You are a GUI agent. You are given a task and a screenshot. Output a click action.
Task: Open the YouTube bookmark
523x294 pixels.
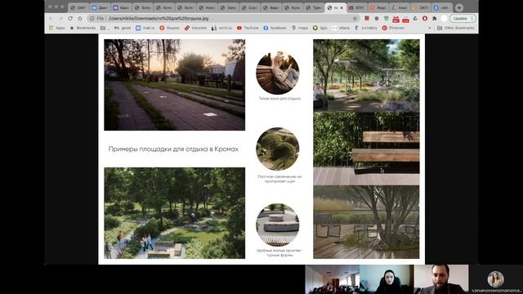[x=248, y=28]
